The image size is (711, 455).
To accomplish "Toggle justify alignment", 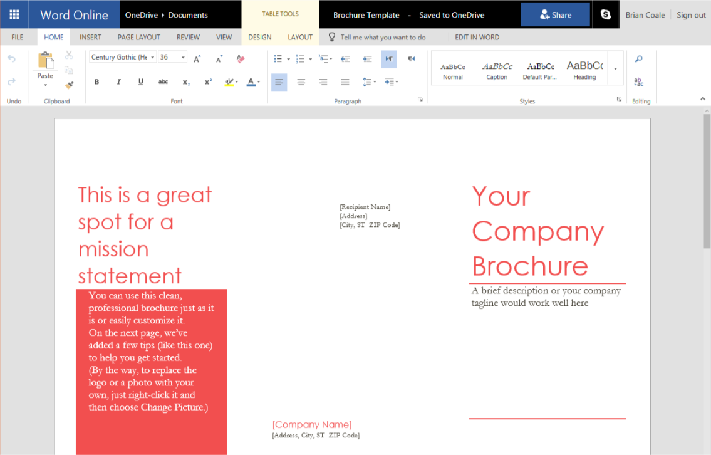I will pyautogui.click(x=345, y=81).
